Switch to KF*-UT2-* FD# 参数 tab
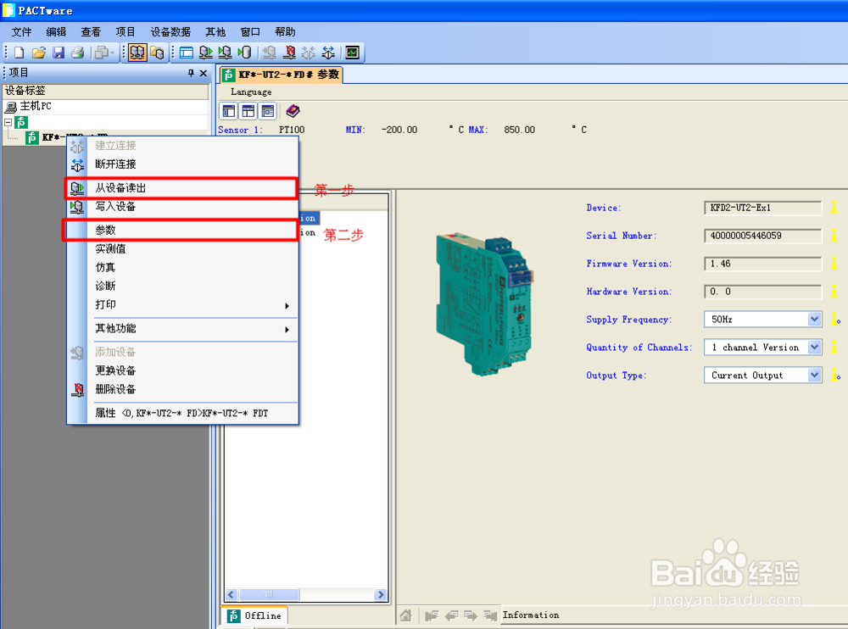Screen dimensions: 848x629 point(282,75)
